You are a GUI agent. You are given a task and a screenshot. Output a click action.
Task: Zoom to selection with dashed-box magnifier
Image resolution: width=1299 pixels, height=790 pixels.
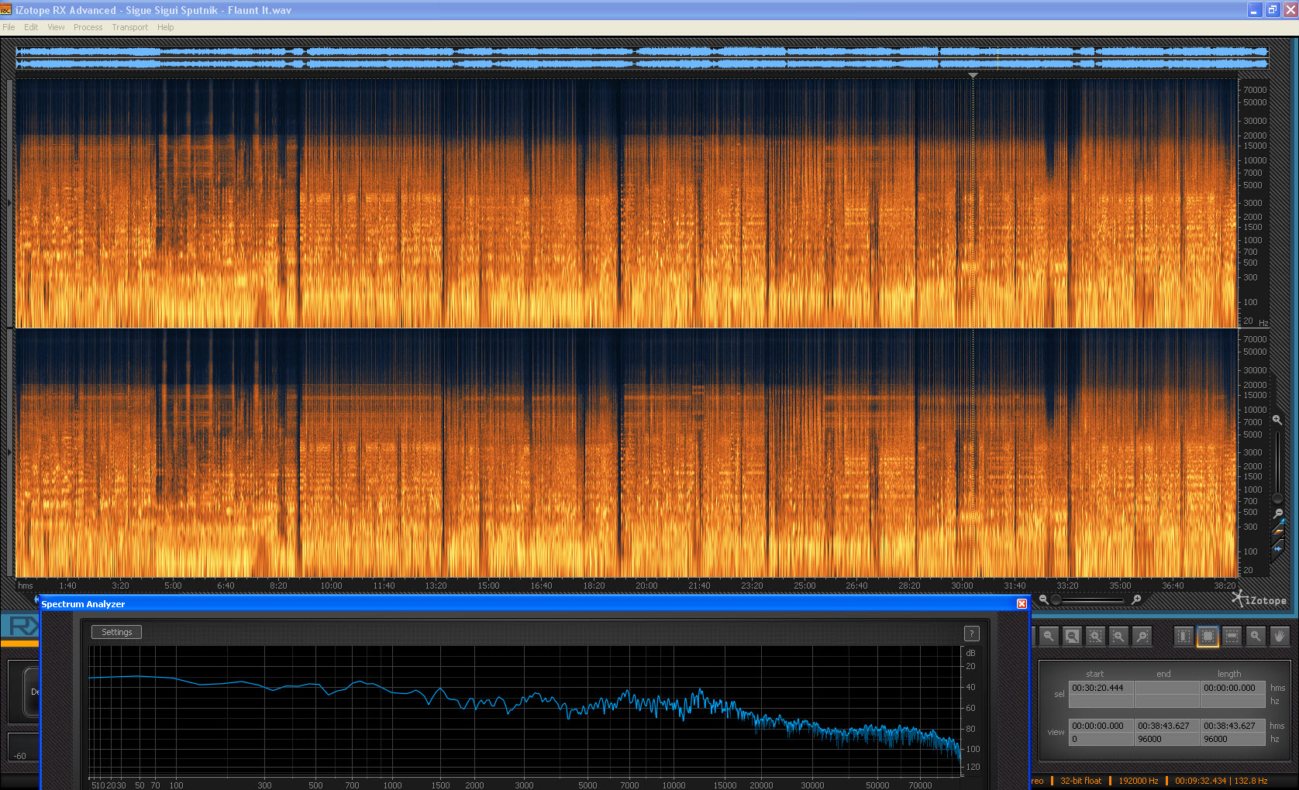click(1095, 636)
